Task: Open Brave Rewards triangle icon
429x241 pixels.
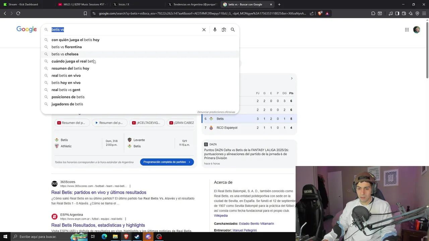Action: (x=327, y=13)
